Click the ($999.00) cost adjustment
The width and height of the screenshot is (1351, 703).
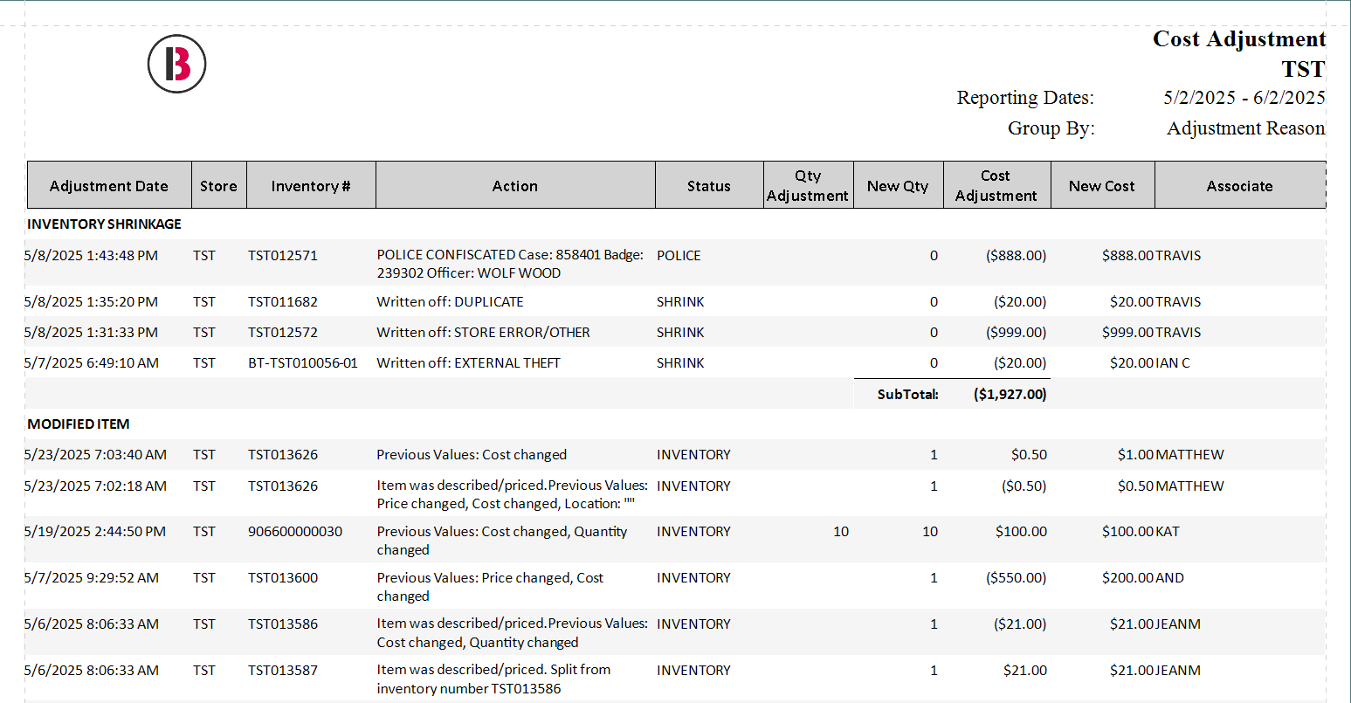[1016, 332]
